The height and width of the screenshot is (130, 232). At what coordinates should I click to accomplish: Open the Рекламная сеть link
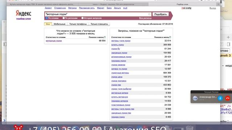pos(87,8)
